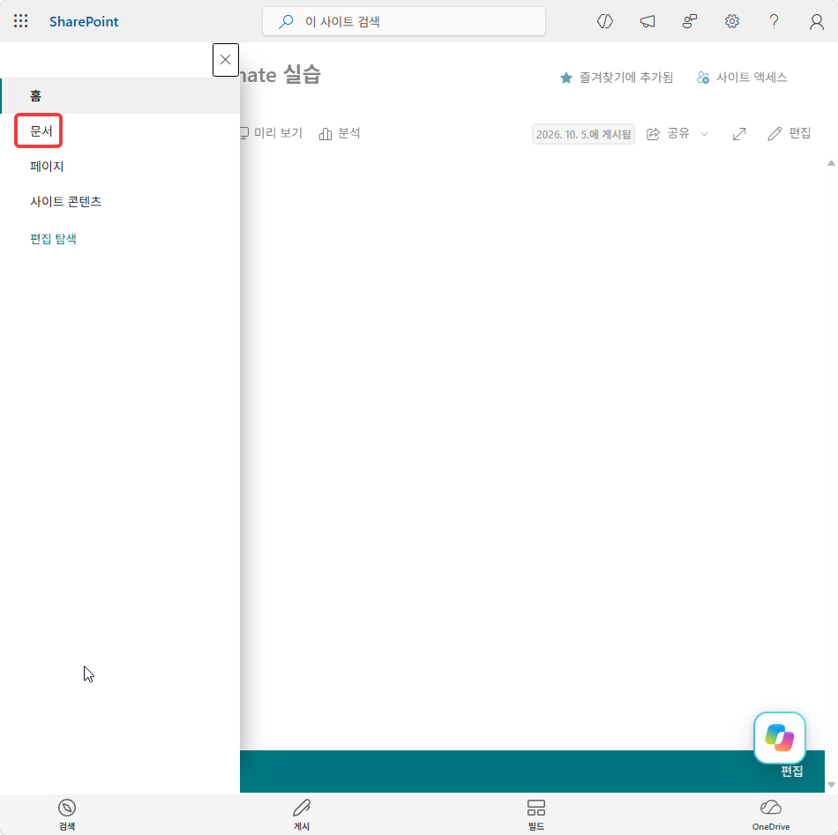
Task: Open the settings gear icon
Action: coord(731,21)
